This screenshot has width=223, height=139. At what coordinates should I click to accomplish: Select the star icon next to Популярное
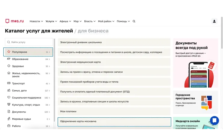point(9,52)
